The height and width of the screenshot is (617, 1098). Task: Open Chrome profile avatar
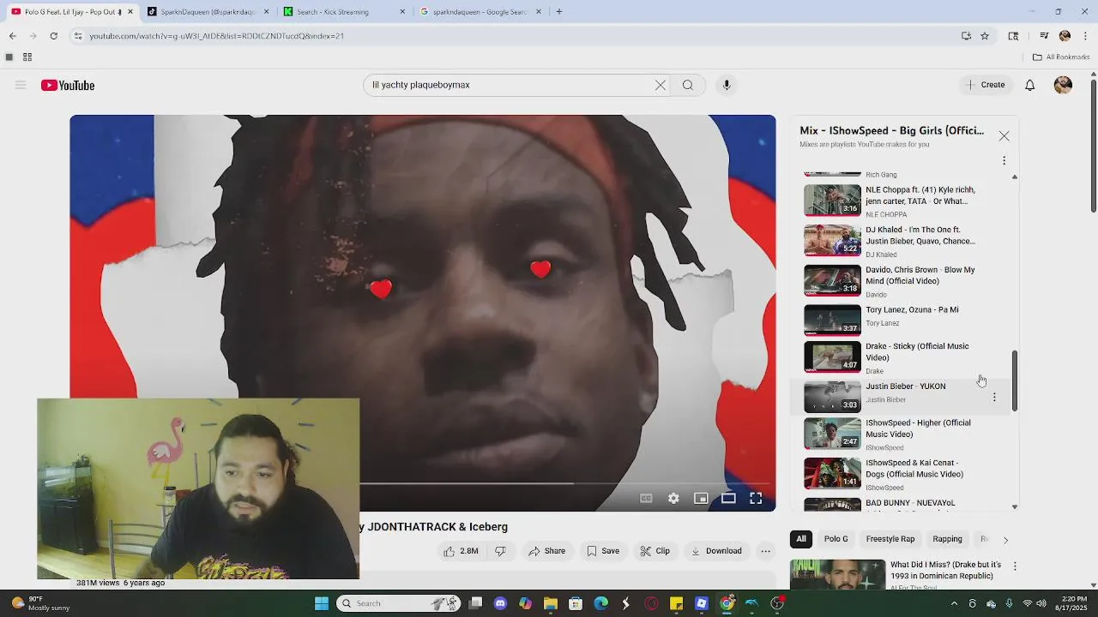click(1065, 36)
